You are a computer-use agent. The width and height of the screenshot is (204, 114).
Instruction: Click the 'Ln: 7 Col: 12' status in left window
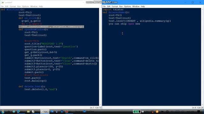[96, 108]
